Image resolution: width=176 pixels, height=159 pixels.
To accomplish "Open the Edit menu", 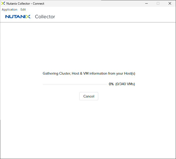I will (x=23, y=10).
